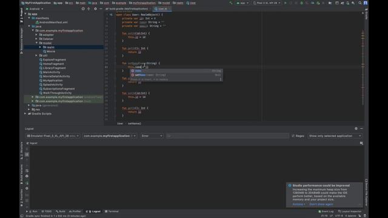Toggle the Regex checkbox
The image size is (388, 218).
[x=293, y=136]
